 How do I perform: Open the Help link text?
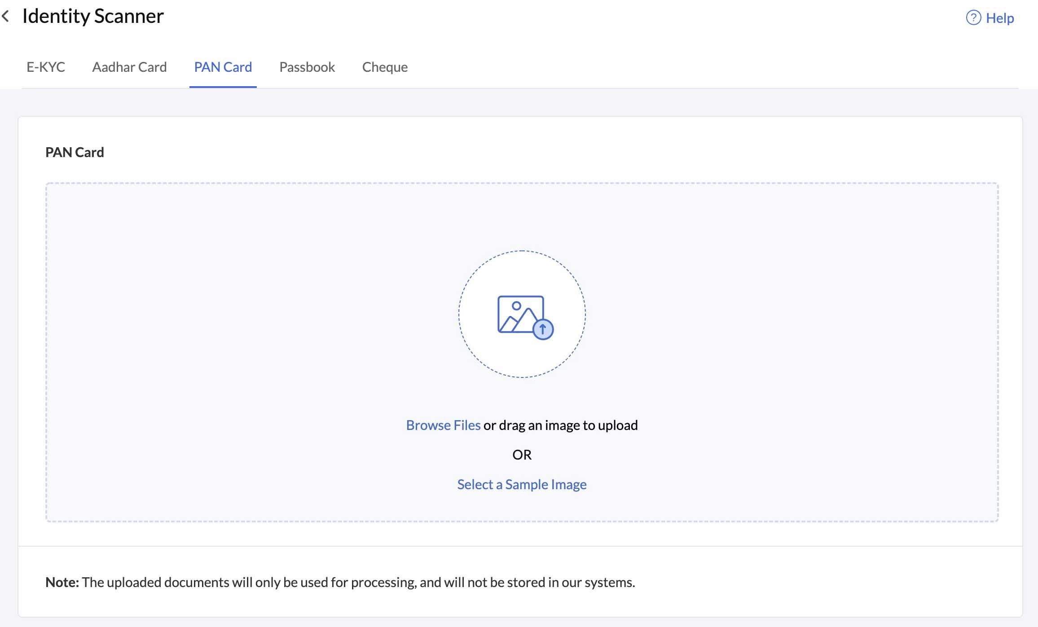pos(1000,18)
